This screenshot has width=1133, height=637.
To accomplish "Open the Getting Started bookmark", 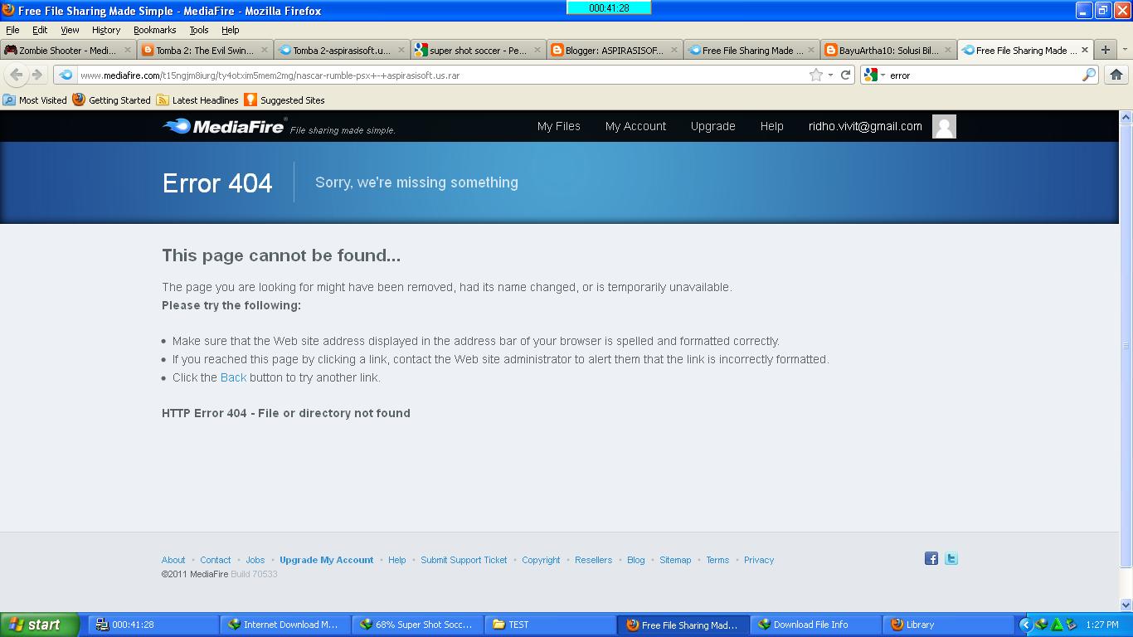I will [112, 100].
